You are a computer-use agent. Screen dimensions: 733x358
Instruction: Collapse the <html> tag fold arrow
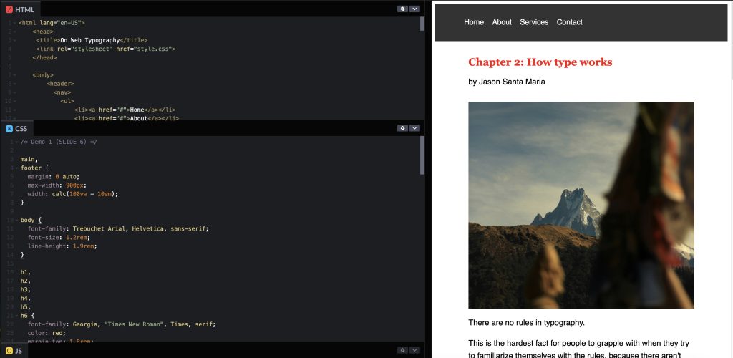coord(16,22)
